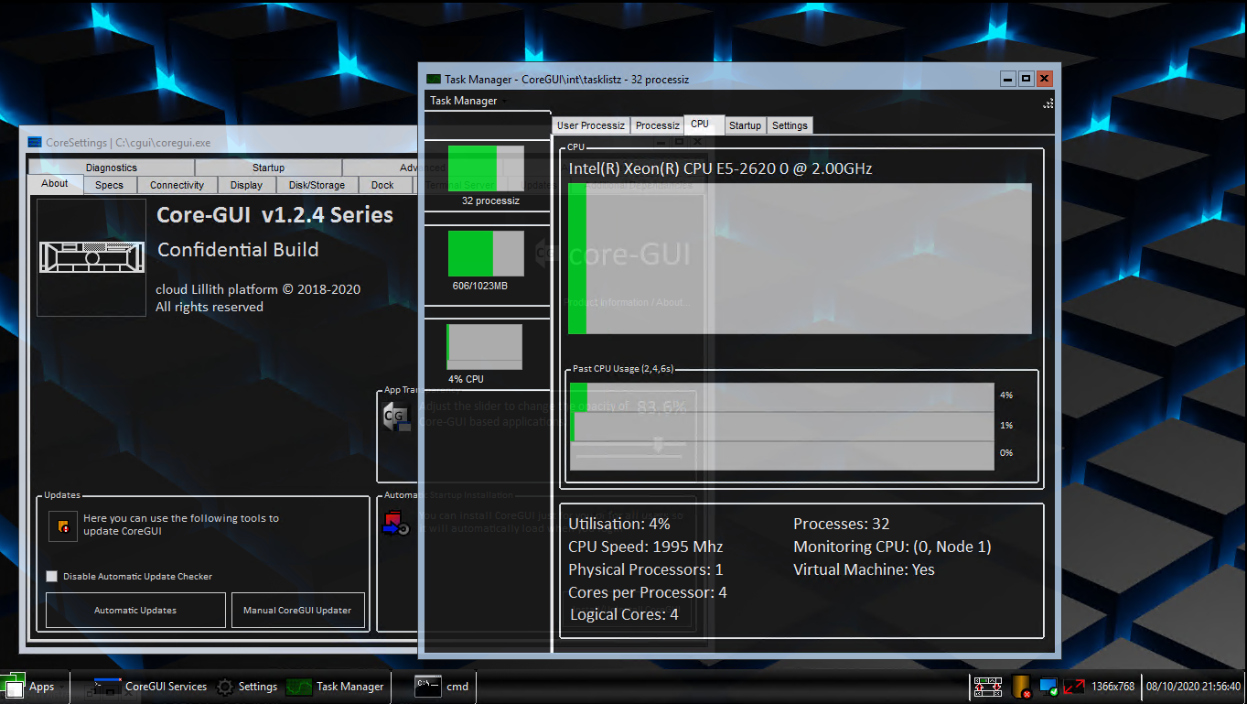This screenshot has width=1247, height=704.
Task: Click the CPU Speed: 1995 Mhz text
Action: [x=646, y=547]
